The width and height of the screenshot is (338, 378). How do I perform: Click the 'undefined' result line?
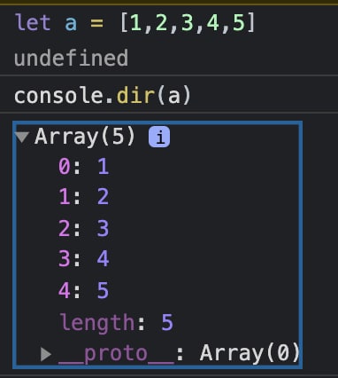click(71, 58)
